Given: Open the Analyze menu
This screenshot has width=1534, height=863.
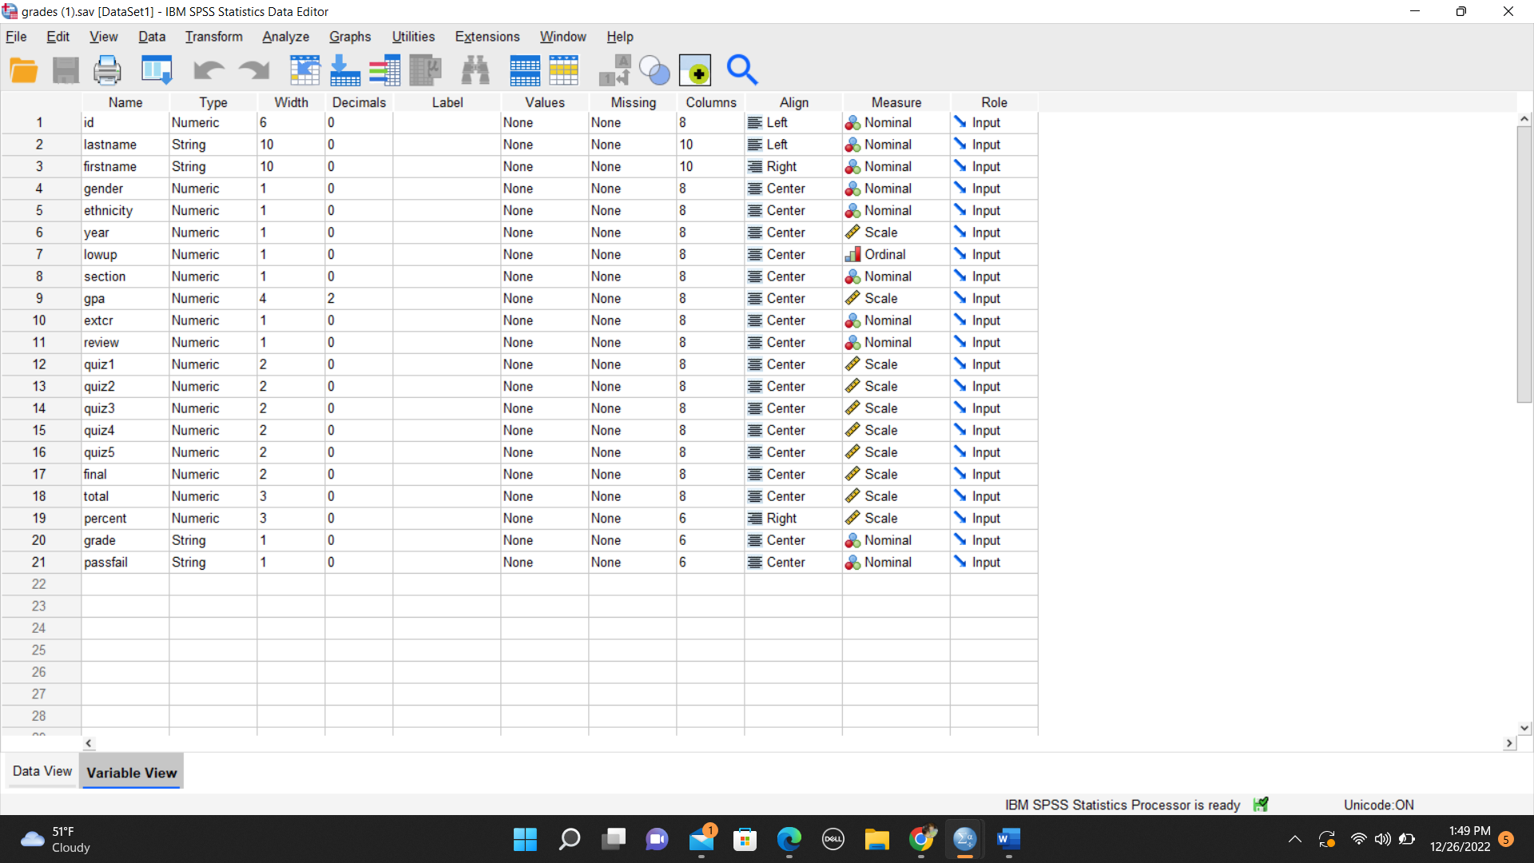Looking at the screenshot, I should [284, 37].
